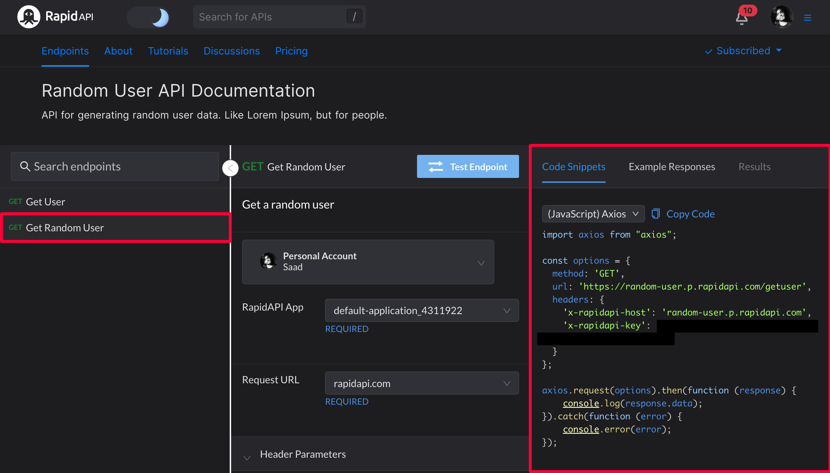
Task: Open the hamburger menu icon
Action: pos(808,18)
